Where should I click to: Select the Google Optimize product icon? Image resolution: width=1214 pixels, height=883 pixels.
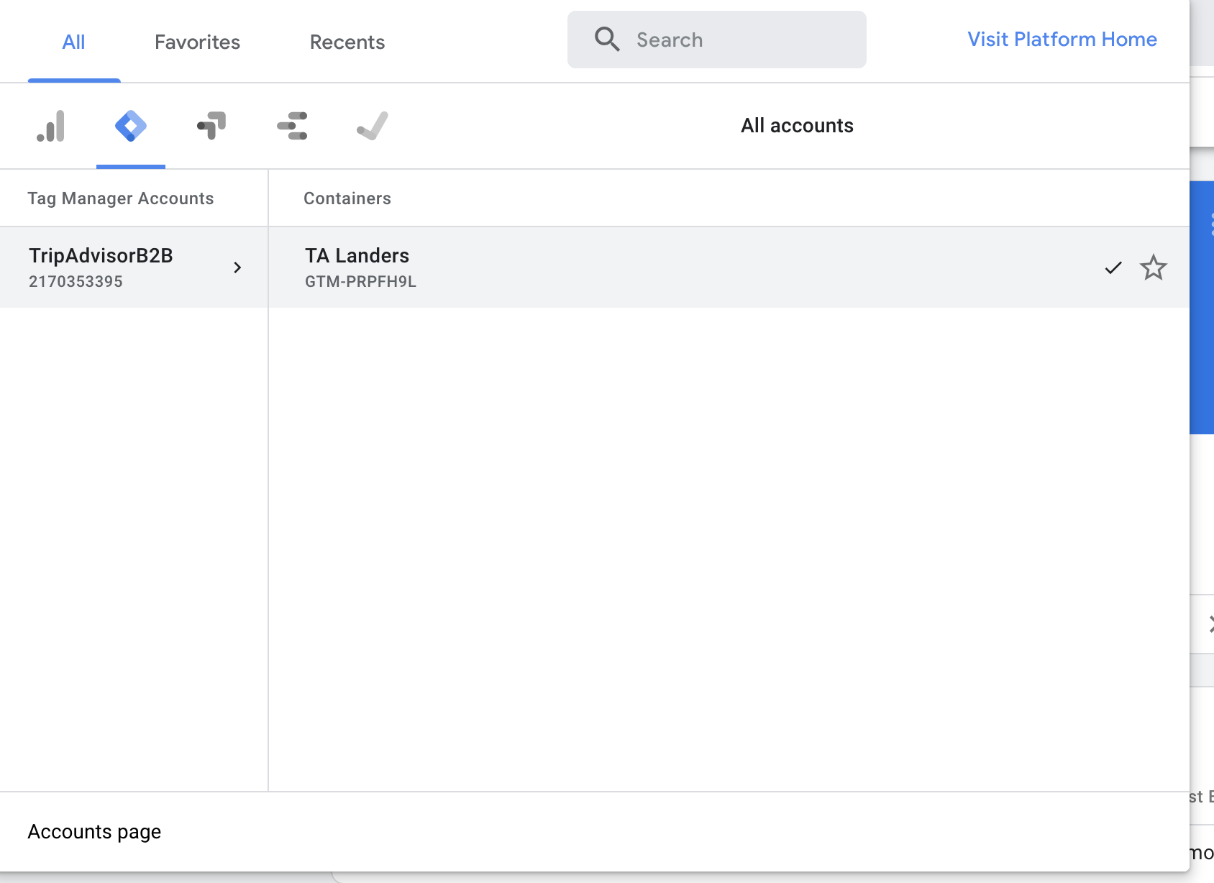point(211,126)
